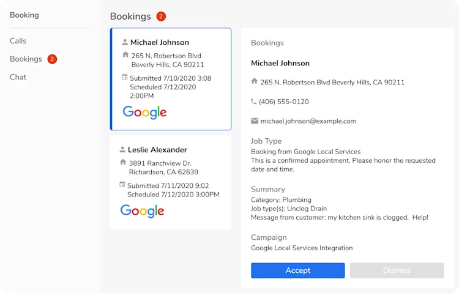The height and width of the screenshot is (293, 459).
Task: Click the text Job type(s): Unclog Drain
Action: click(x=289, y=209)
